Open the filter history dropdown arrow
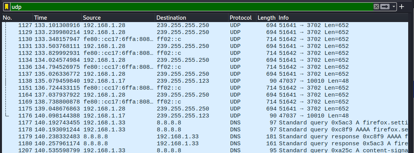414x153 pixels. [x=394, y=7]
